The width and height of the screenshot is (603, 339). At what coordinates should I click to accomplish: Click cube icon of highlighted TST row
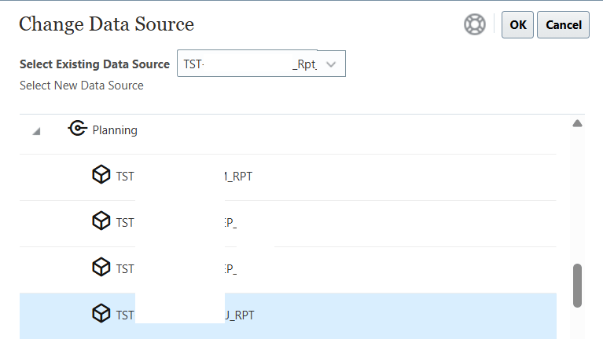[101, 314]
